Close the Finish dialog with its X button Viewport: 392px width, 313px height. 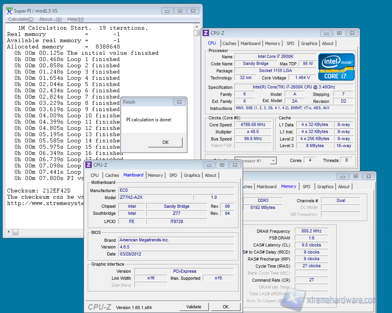pos(179,102)
